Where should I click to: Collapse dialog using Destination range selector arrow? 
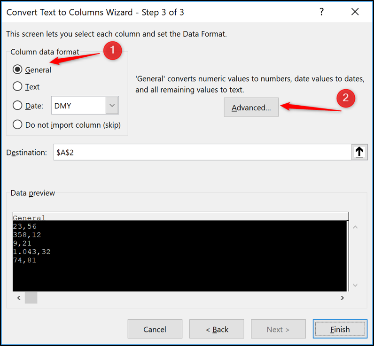(359, 152)
